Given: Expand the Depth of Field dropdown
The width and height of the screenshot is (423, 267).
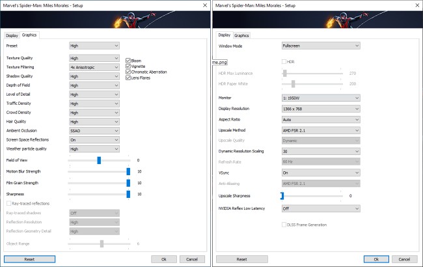Looking at the screenshot, I should click(x=94, y=85).
